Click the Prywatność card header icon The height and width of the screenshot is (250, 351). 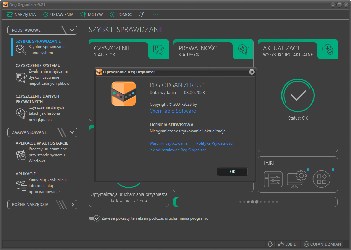point(243,50)
